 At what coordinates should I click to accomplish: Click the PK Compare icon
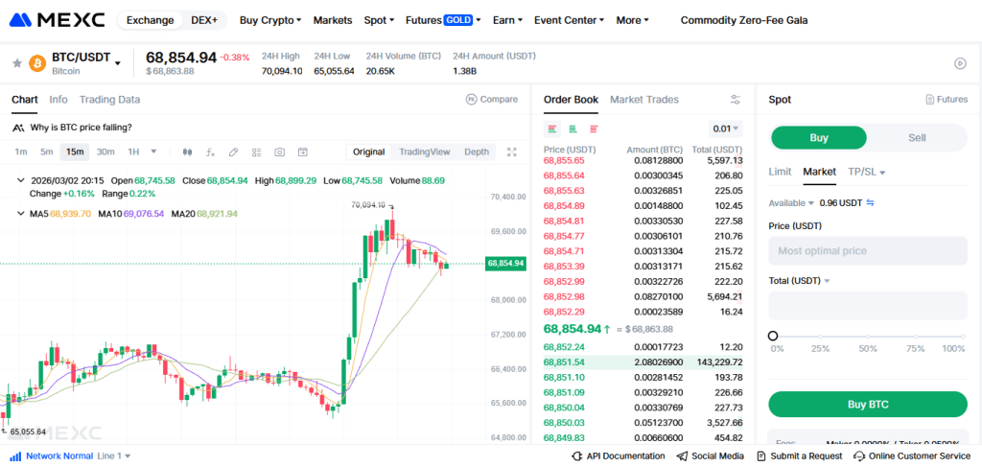[x=471, y=99]
